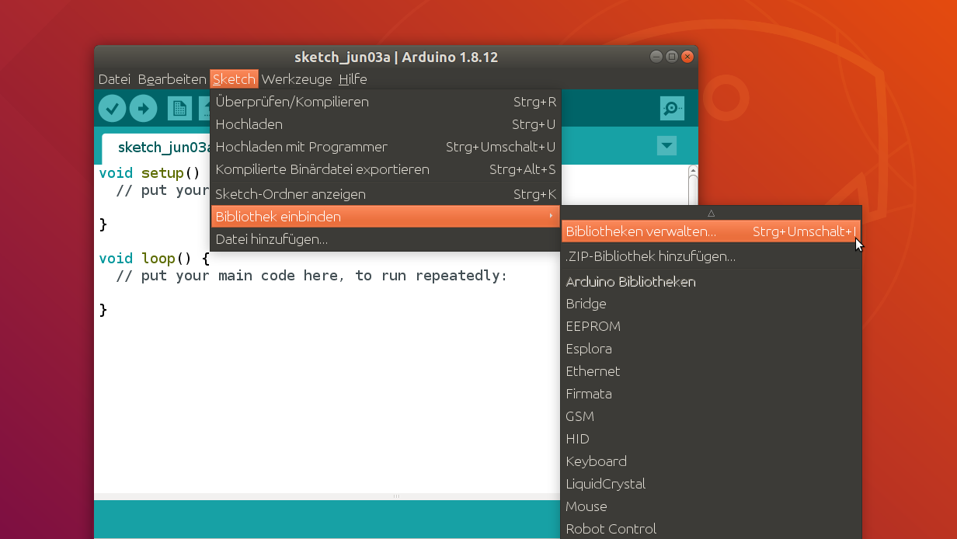The height and width of the screenshot is (539, 957).
Task: Select the Keyboard library
Action: pos(711,461)
